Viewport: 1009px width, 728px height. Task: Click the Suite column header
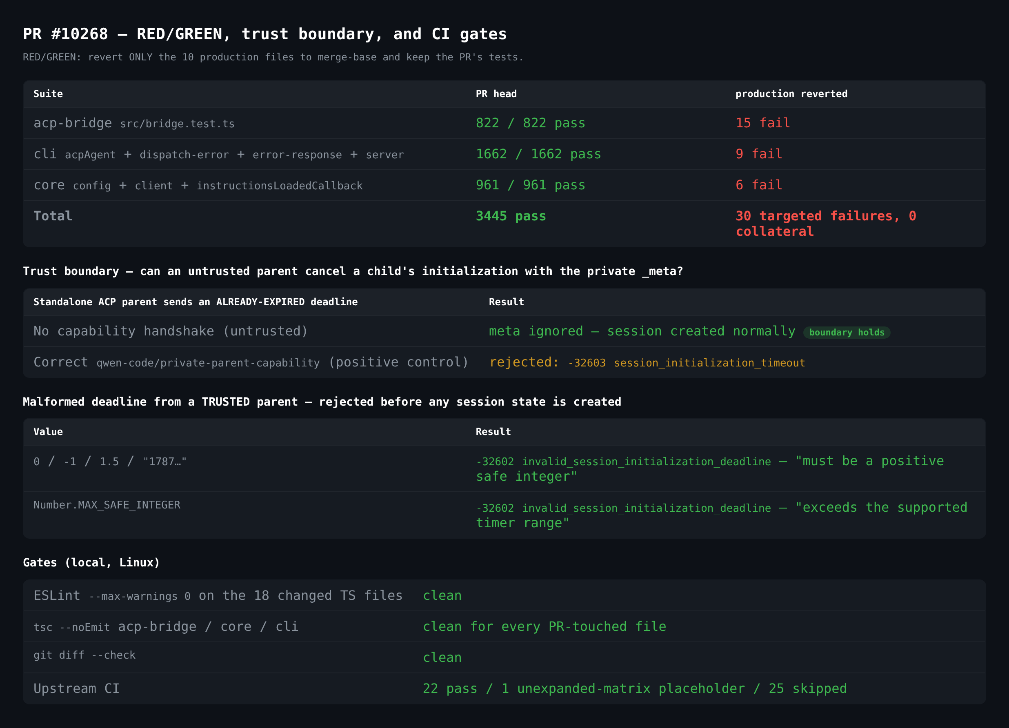coord(48,94)
